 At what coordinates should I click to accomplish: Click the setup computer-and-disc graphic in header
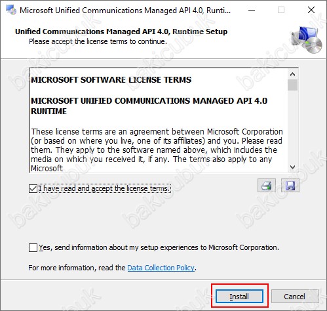click(307, 39)
